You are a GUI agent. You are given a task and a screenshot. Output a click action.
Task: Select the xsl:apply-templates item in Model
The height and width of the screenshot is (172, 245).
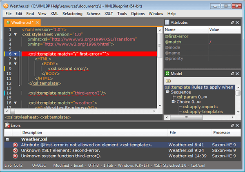[203, 112]
